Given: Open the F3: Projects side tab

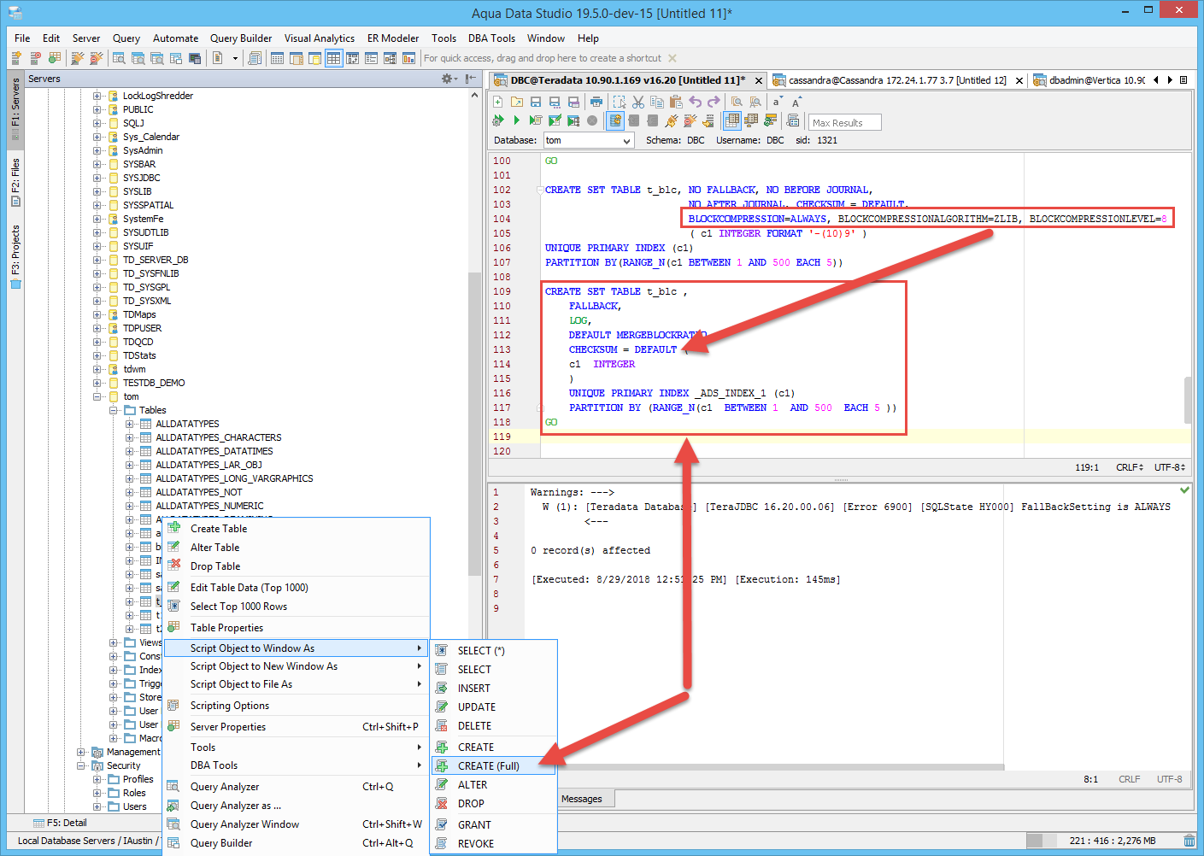Looking at the screenshot, I should point(15,257).
